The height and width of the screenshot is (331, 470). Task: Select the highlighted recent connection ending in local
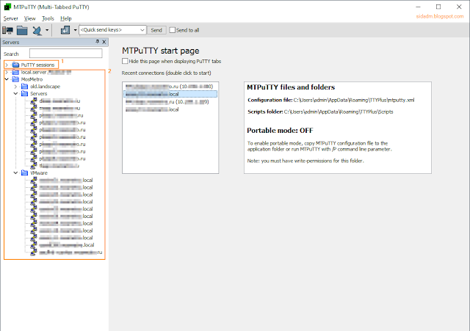[x=170, y=94]
